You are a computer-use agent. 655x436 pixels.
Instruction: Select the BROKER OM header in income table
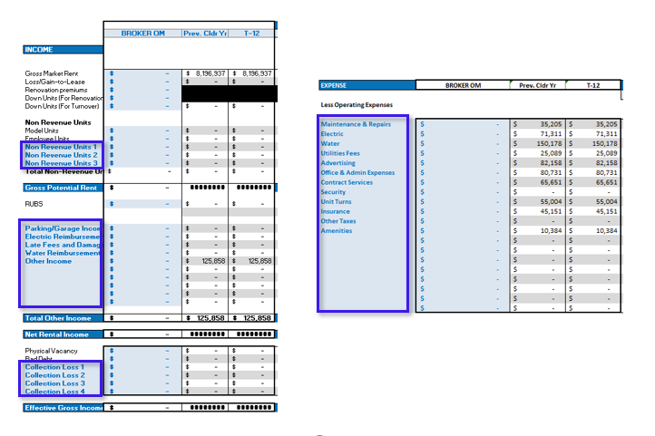pos(142,34)
